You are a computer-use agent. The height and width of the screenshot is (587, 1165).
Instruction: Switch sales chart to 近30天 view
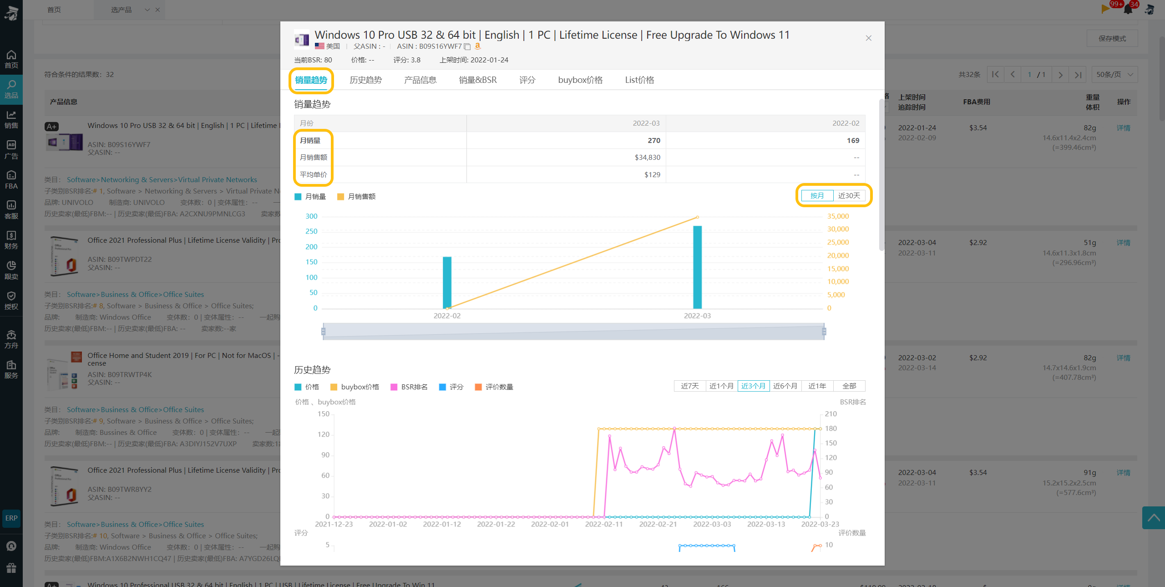[x=849, y=196]
